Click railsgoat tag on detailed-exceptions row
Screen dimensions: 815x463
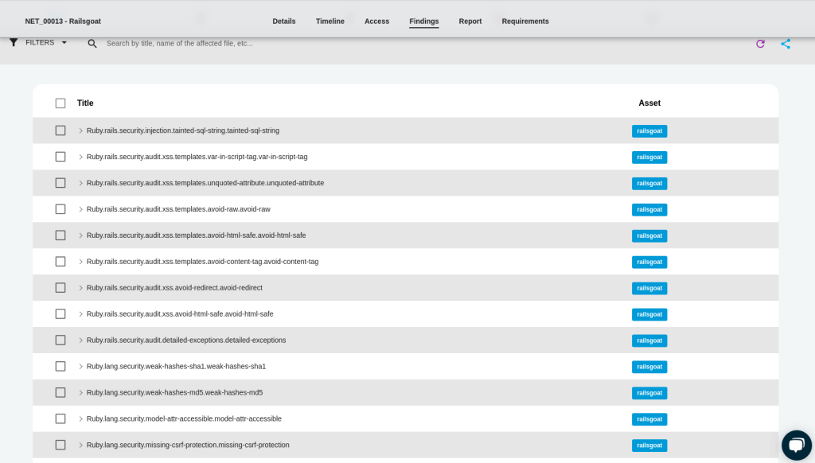coord(649,340)
